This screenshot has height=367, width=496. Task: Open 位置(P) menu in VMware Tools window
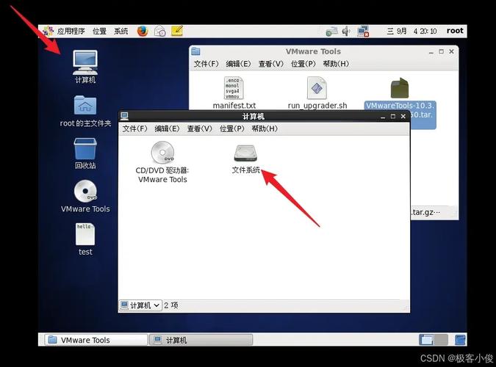click(303, 64)
